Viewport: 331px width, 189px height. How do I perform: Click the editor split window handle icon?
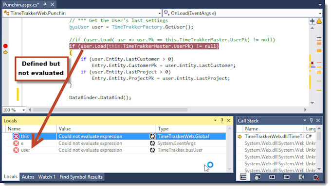(x=312, y=21)
